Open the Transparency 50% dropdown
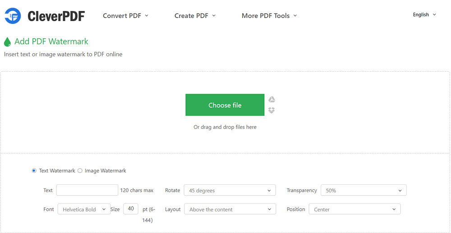451x233 pixels. click(363, 191)
